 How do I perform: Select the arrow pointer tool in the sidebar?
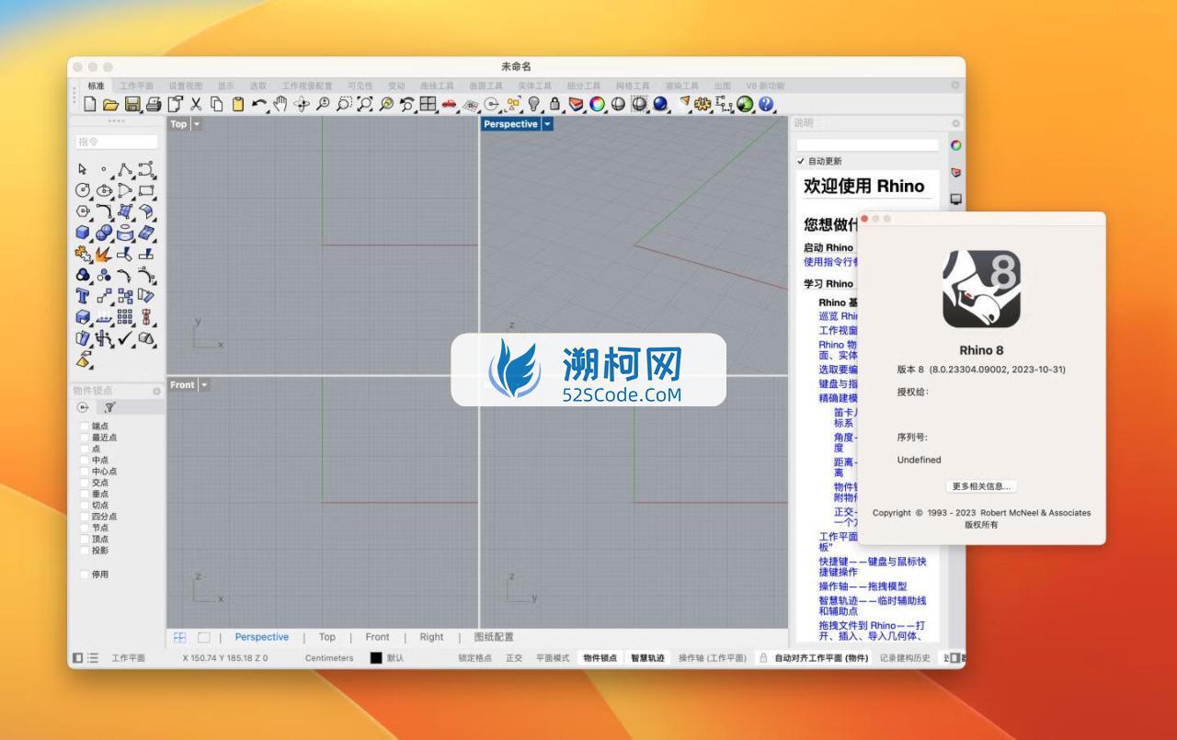(82, 169)
